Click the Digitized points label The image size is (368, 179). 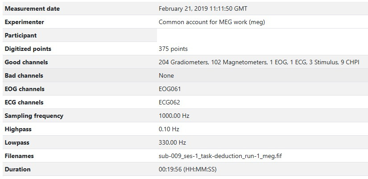coord(28,49)
